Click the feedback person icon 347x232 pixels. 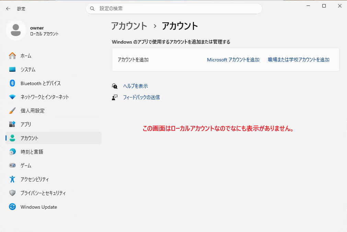click(115, 97)
